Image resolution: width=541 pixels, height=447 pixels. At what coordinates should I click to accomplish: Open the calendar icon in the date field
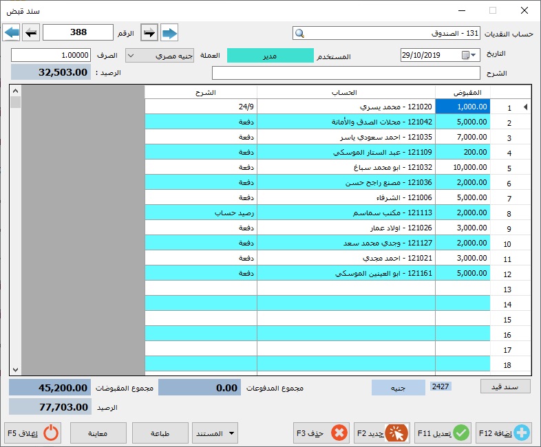pos(465,55)
